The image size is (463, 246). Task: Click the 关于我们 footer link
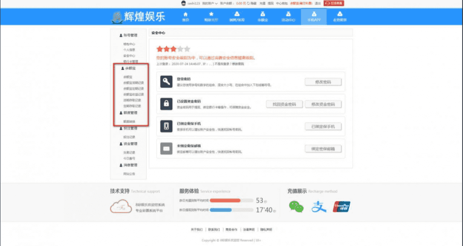(197, 229)
